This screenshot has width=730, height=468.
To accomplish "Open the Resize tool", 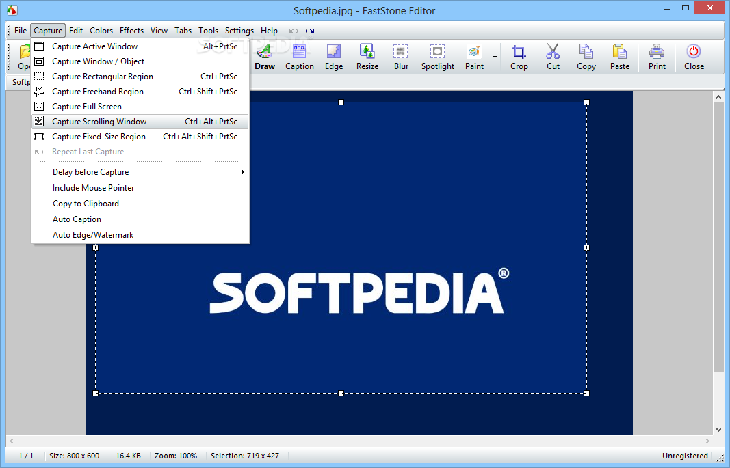I will pos(367,57).
